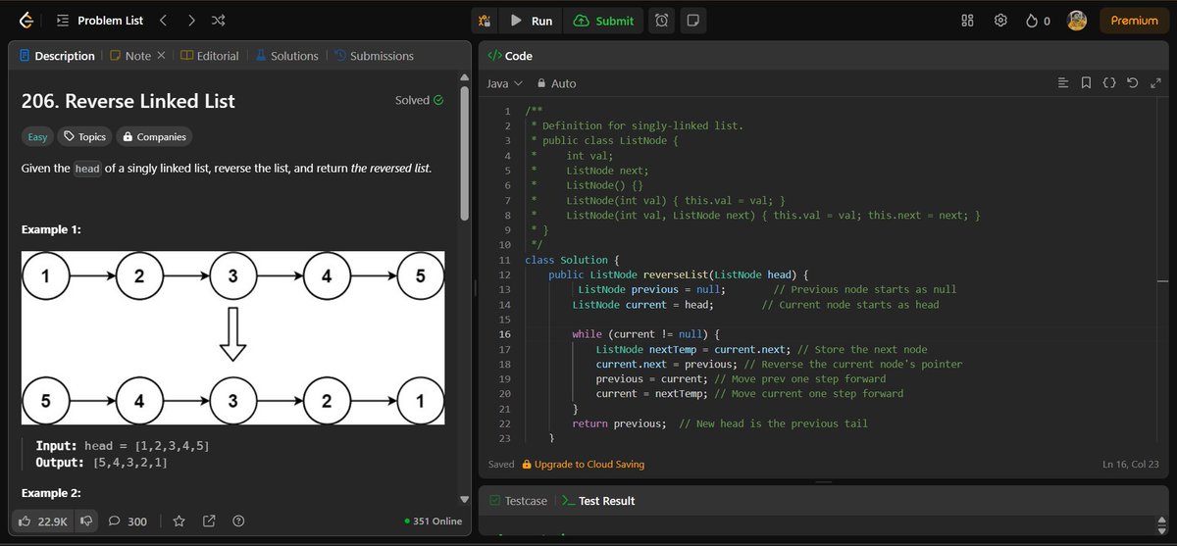Switch to the Solutions tab

(287, 56)
